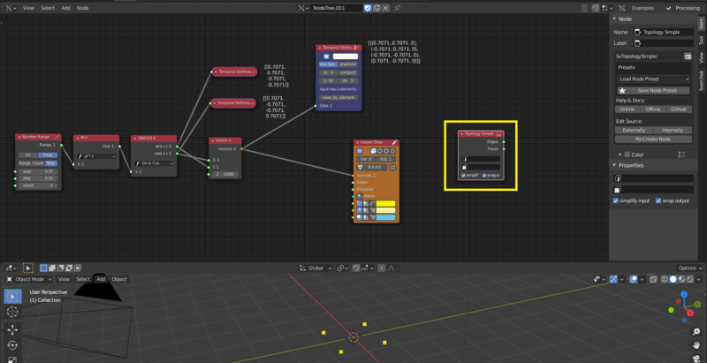Click the Externally edit source button
Screen dimensions: 707x363
click(x=634, y=130)
